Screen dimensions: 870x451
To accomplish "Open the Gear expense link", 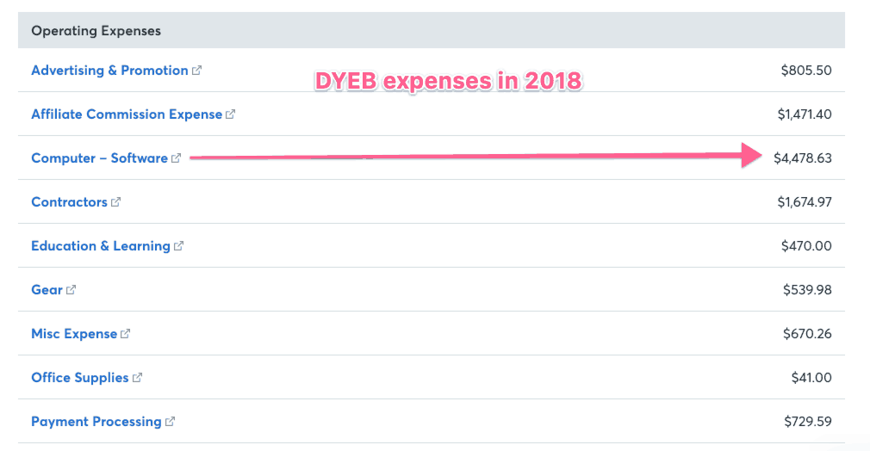I will coord(47,289).
